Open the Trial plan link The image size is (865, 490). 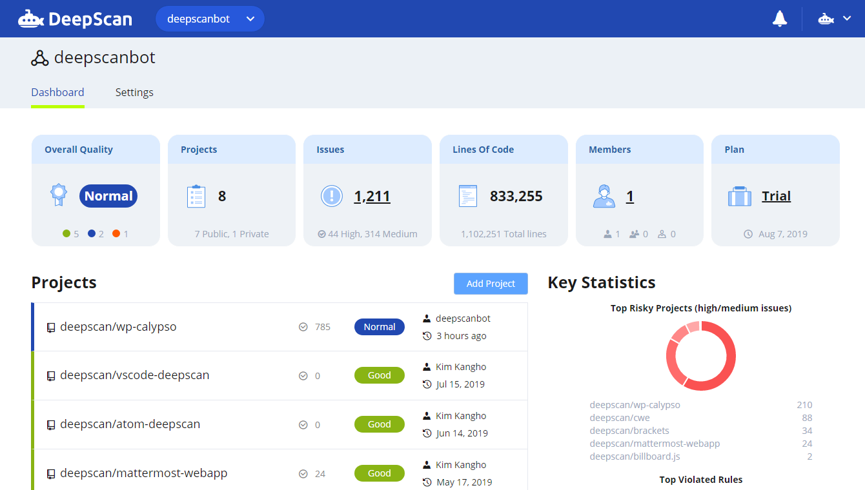coord(776,196)
